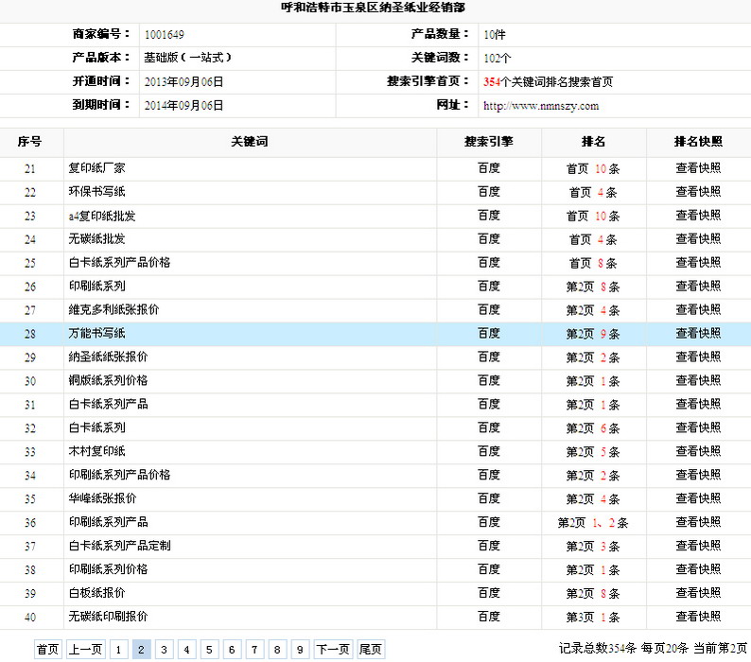Select keyword text 无碳纸批发
The height and width of the screenshot is (662, 751).
96,239
